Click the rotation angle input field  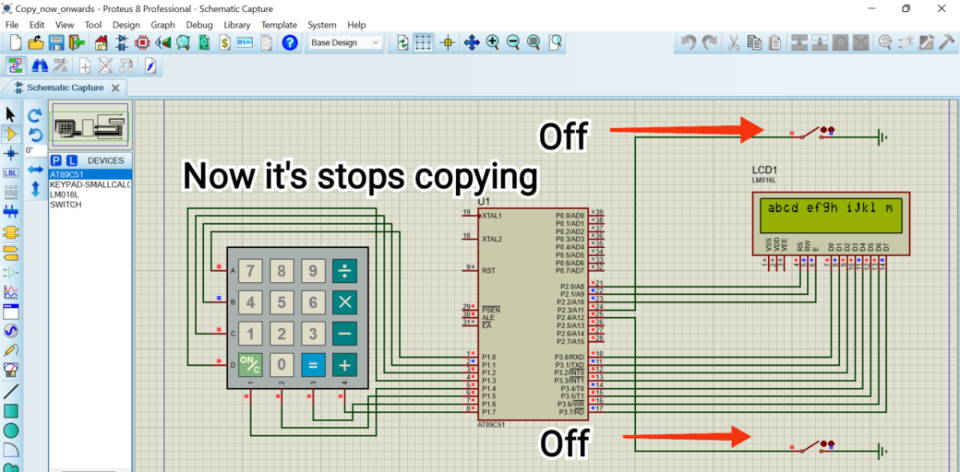(x=35, y=150)
